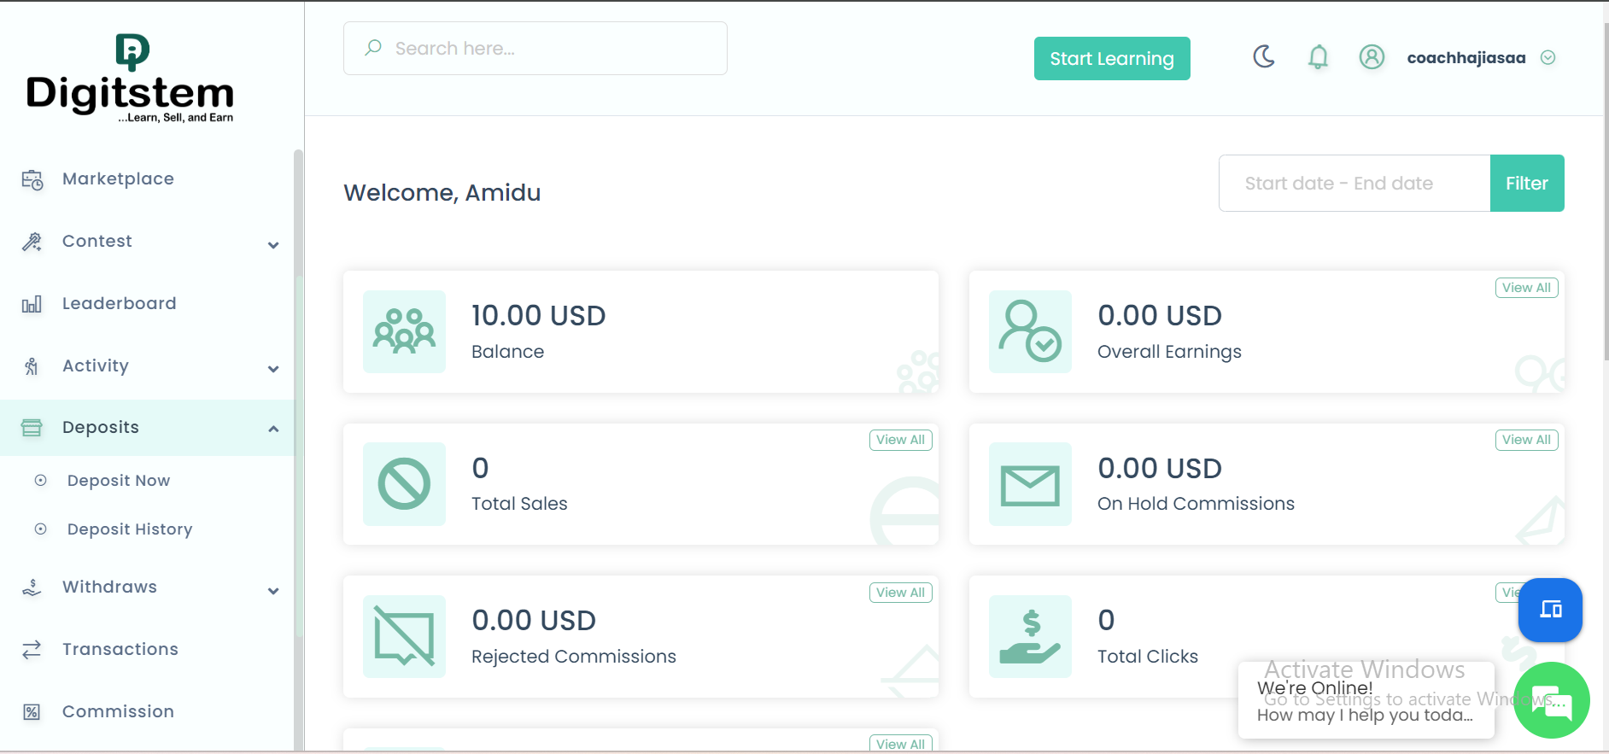Screen dimensions: 1609x754
Task: Collapse the Deposits menu chevron
Action: coord(273,429)
